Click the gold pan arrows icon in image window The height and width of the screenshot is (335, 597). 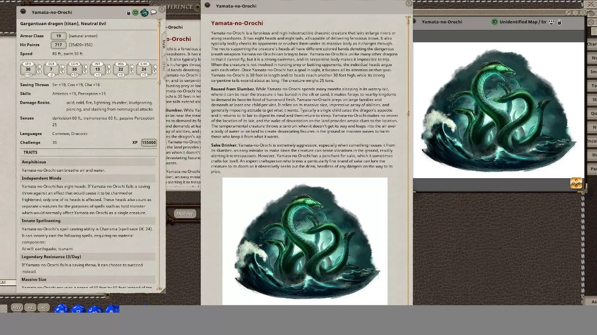(x=576, y=183)
